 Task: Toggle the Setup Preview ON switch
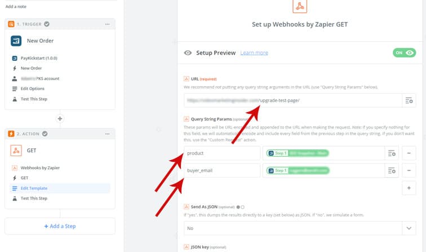(404, 52)
